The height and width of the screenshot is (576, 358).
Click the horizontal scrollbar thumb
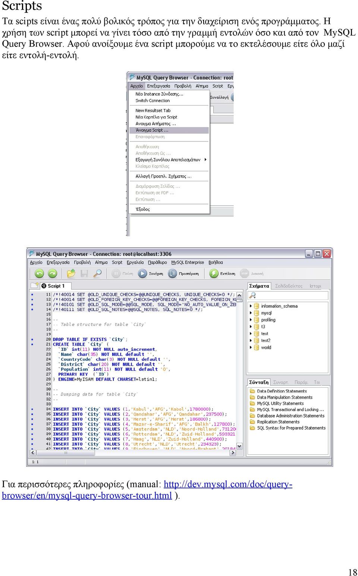[x=66, y=453]
